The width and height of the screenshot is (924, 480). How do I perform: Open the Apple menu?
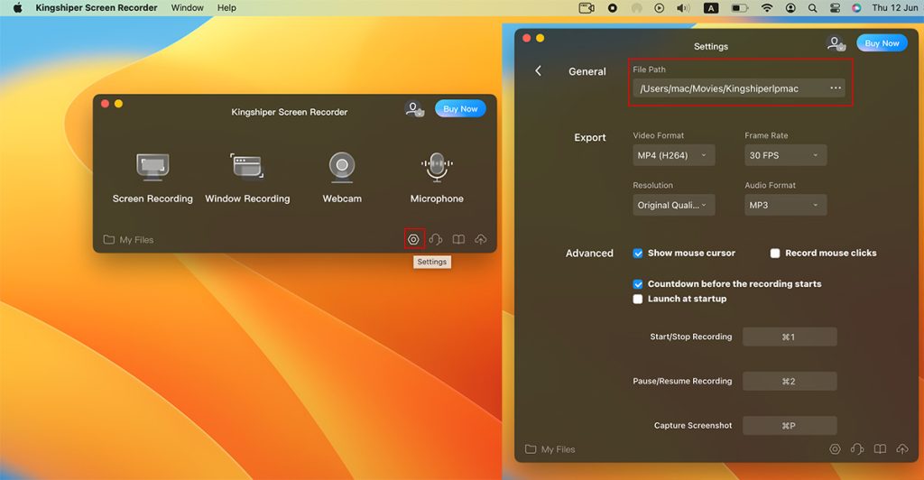18,7
